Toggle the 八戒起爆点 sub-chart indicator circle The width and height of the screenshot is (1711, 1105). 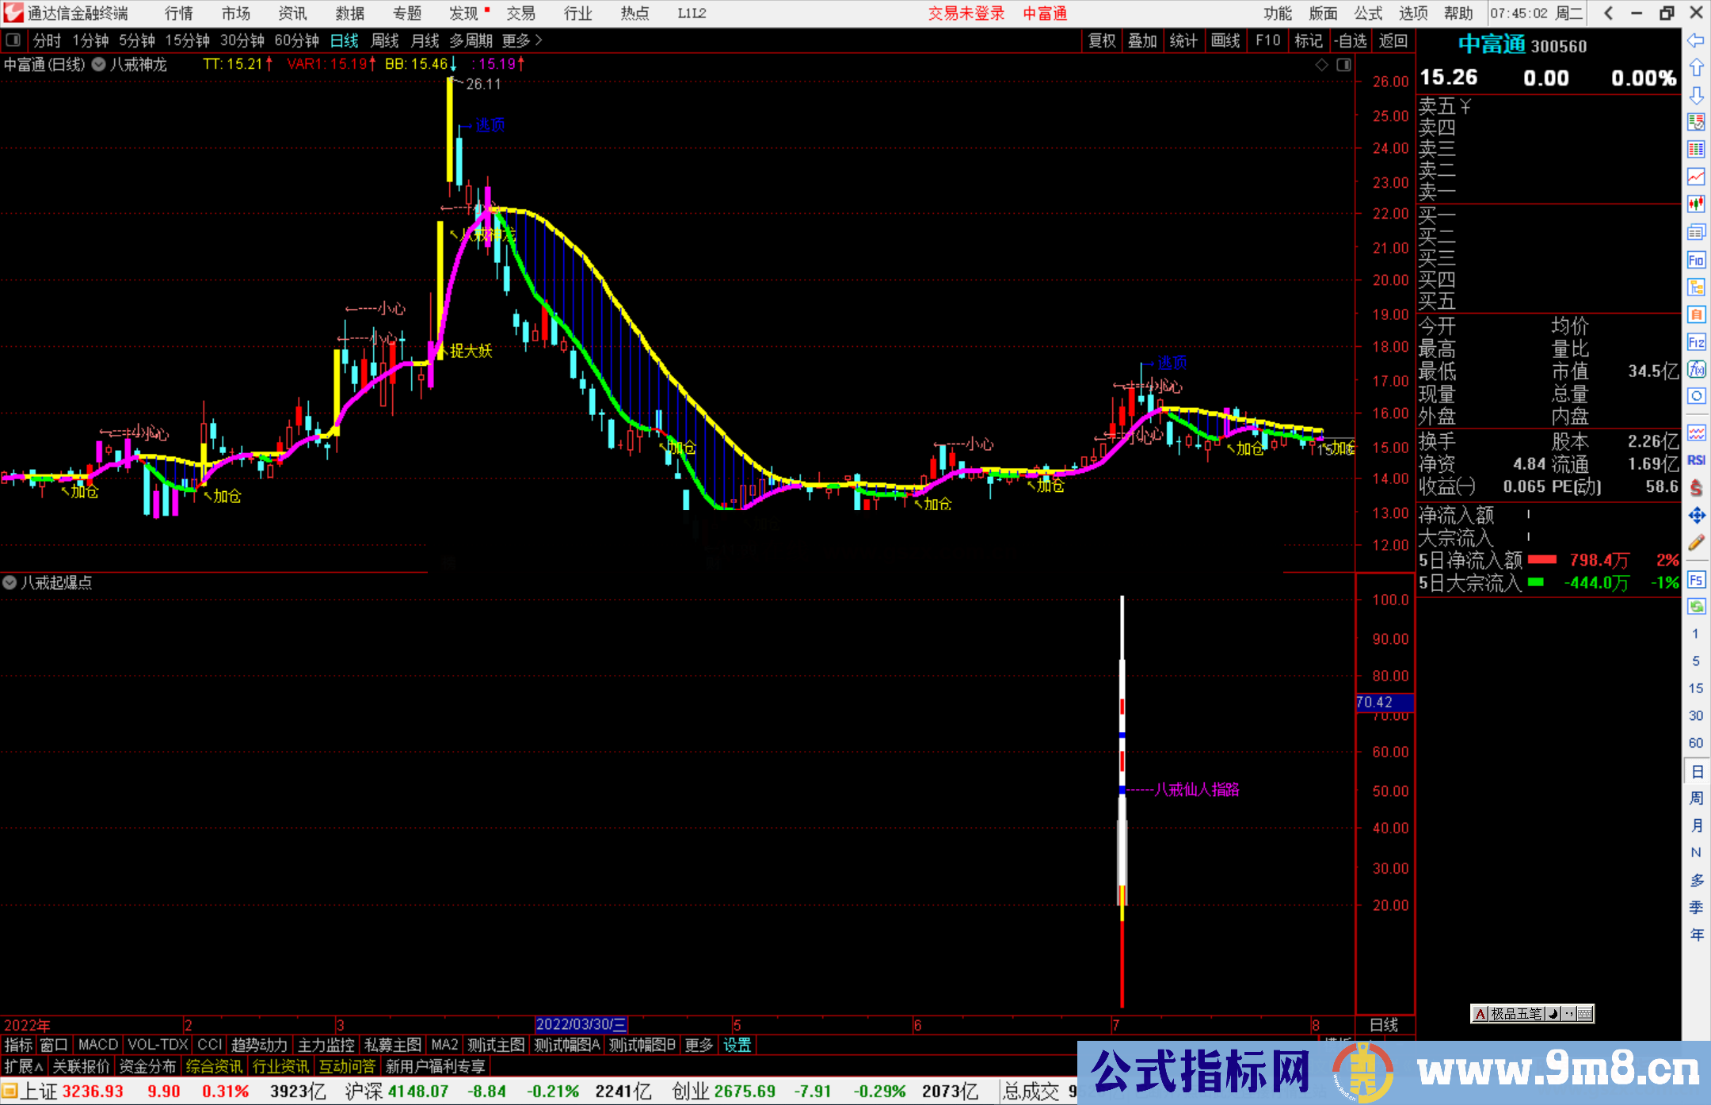coord(10,582)
